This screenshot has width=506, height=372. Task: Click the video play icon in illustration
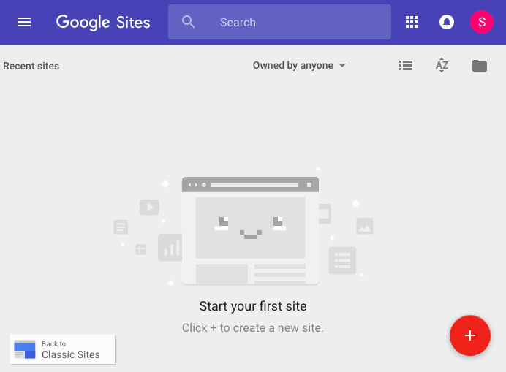tap(149, 208)
